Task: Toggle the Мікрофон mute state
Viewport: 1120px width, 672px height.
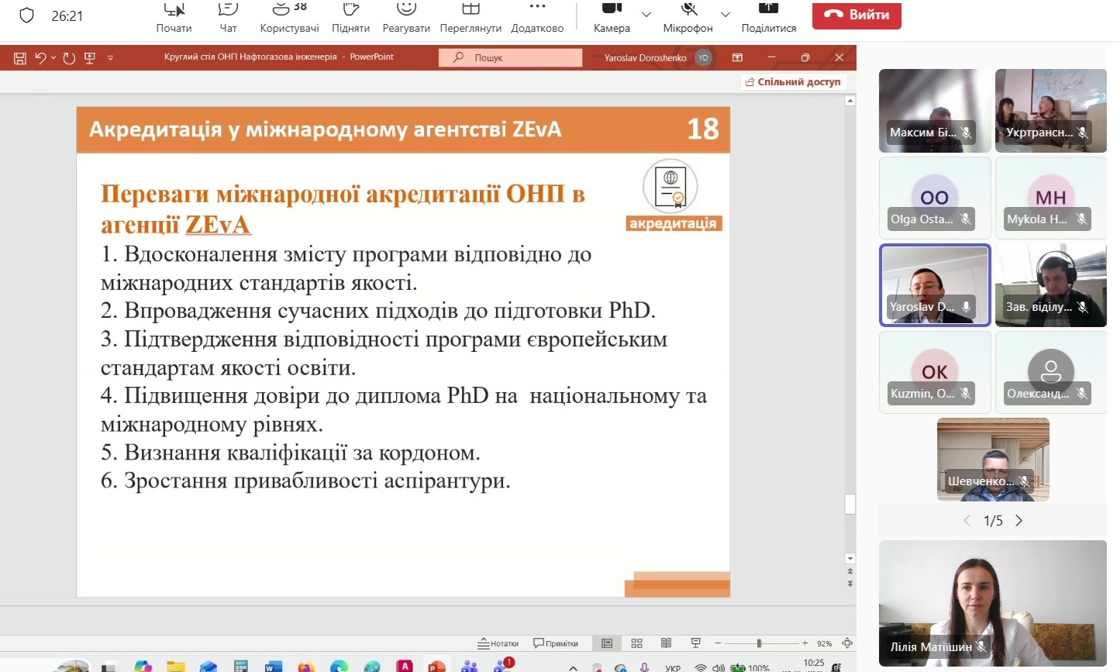Action: [688, 17]
